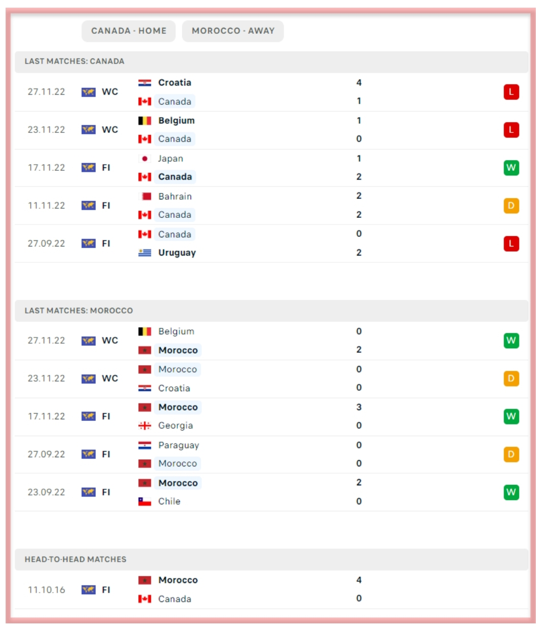543x628 pixels.
Task: Click orange D badge for Paraguay match
Action: (511, 454)
